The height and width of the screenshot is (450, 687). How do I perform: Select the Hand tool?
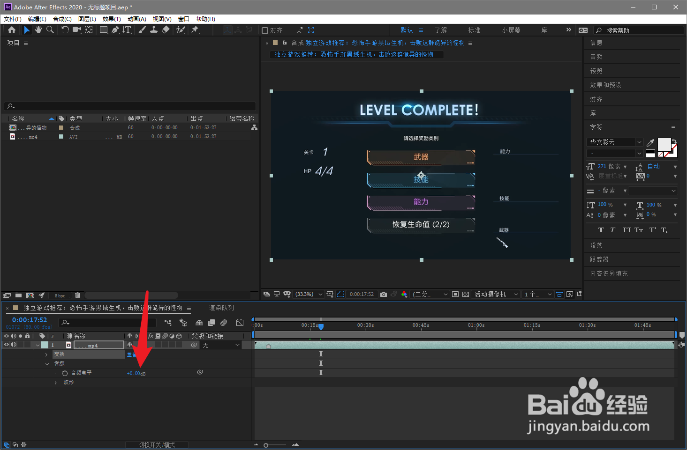[38, 30]
